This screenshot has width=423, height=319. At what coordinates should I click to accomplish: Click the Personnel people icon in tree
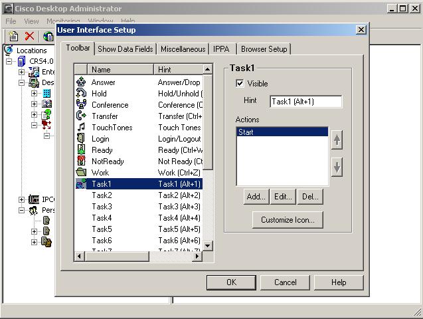[34, 210]
